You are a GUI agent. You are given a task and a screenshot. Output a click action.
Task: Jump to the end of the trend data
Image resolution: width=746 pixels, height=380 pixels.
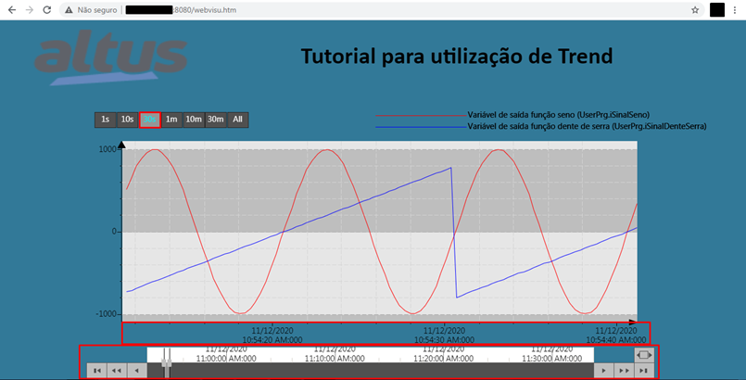pos(644,370)
